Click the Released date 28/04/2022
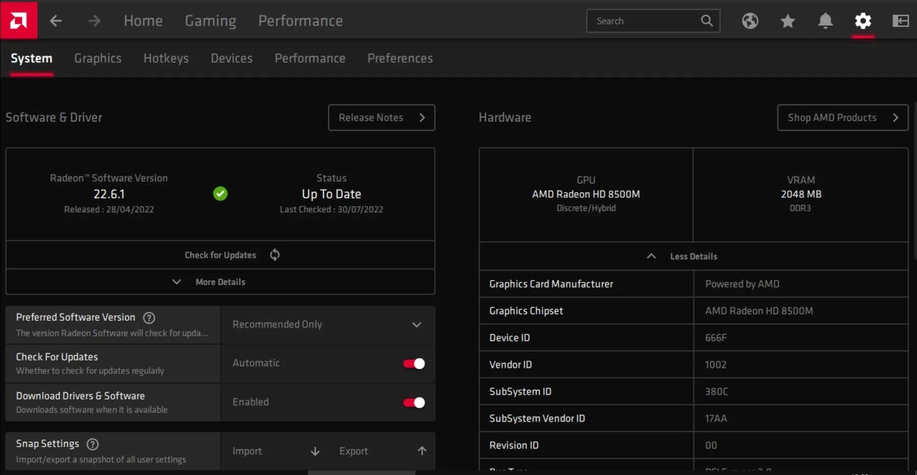 (x=109, y=209)
